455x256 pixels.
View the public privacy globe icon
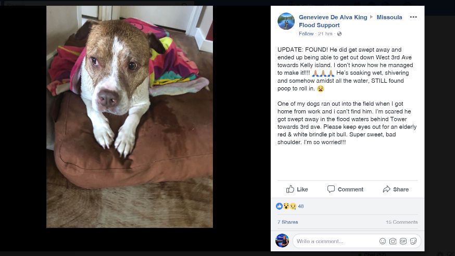point(339,34)
